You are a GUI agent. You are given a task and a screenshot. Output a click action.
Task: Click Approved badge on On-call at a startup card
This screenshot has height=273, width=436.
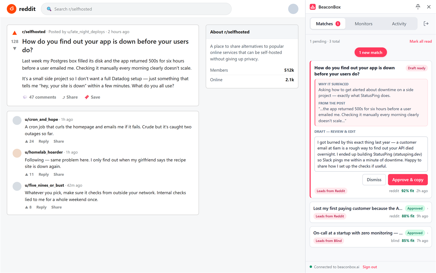pos(415,233)
